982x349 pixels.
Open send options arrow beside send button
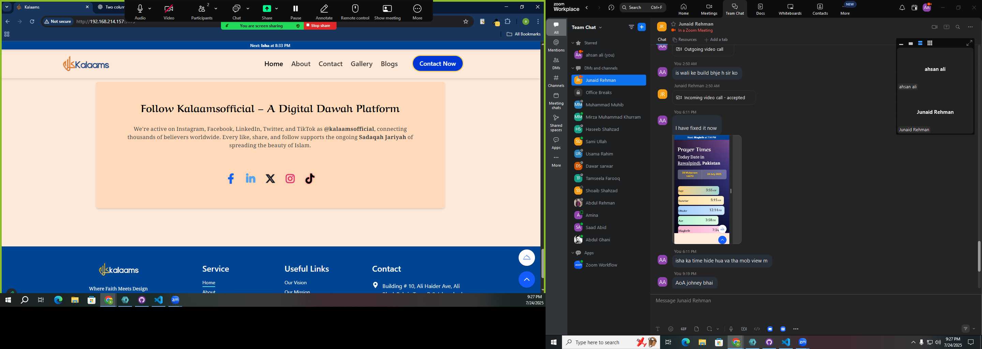[x=974, y=329]
